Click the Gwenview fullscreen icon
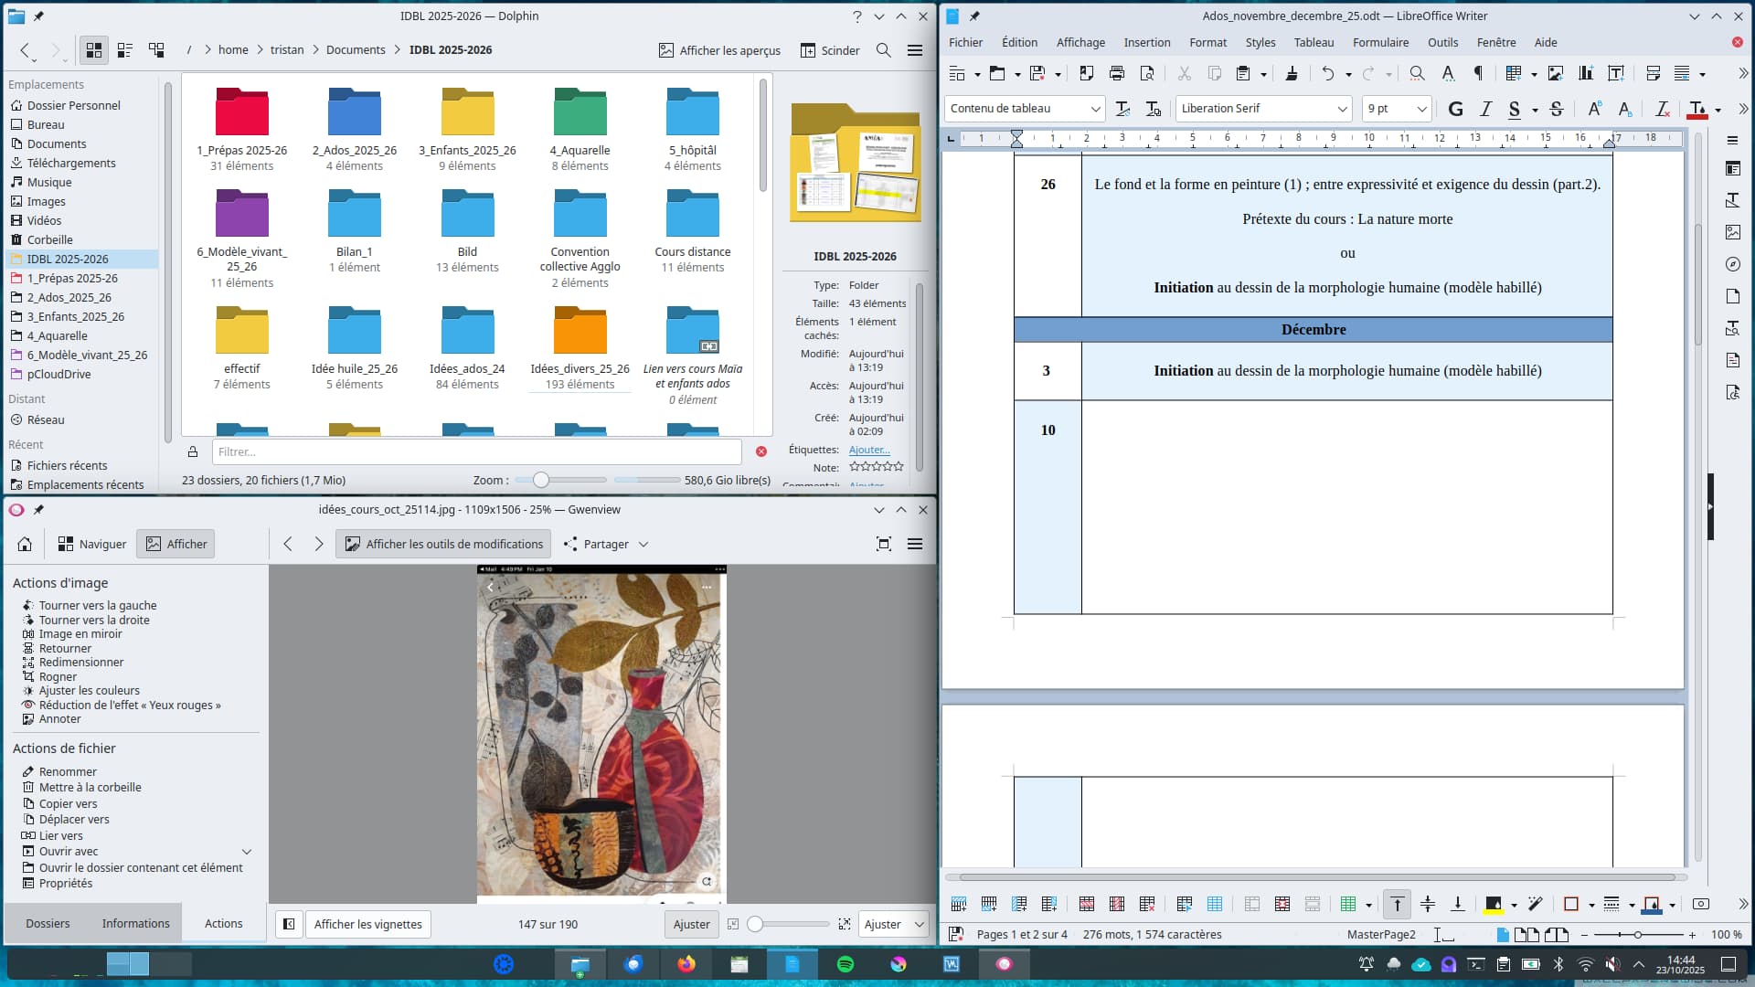 [883, 545]
